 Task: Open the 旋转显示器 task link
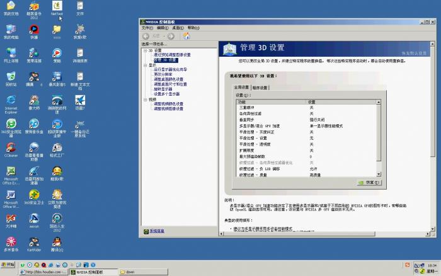[163, 89]
